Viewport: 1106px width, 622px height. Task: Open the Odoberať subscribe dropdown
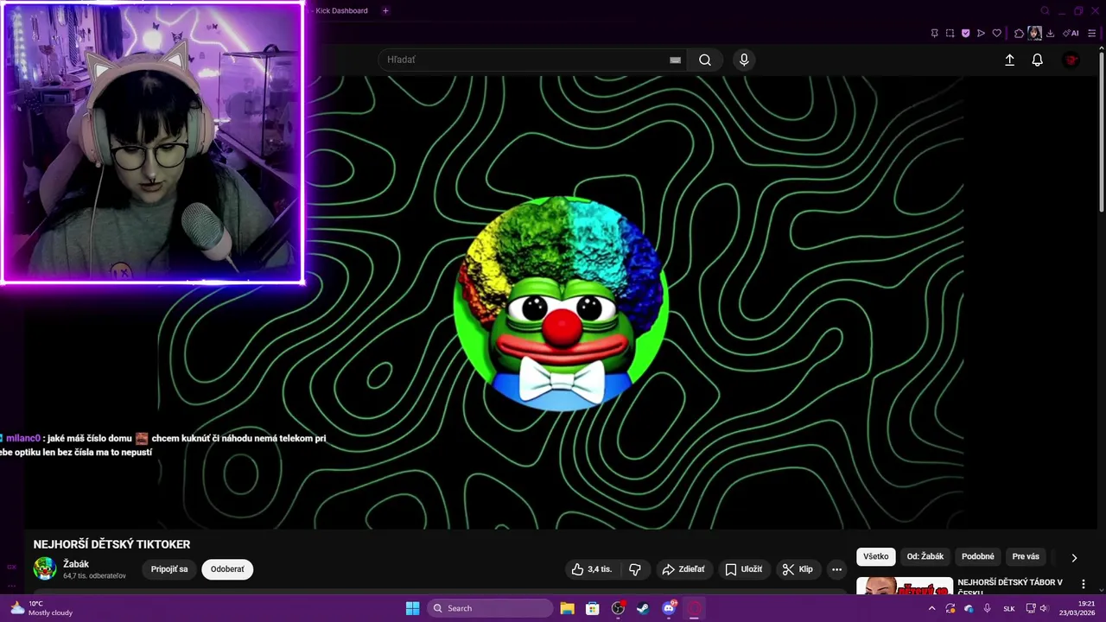[227, 569]
